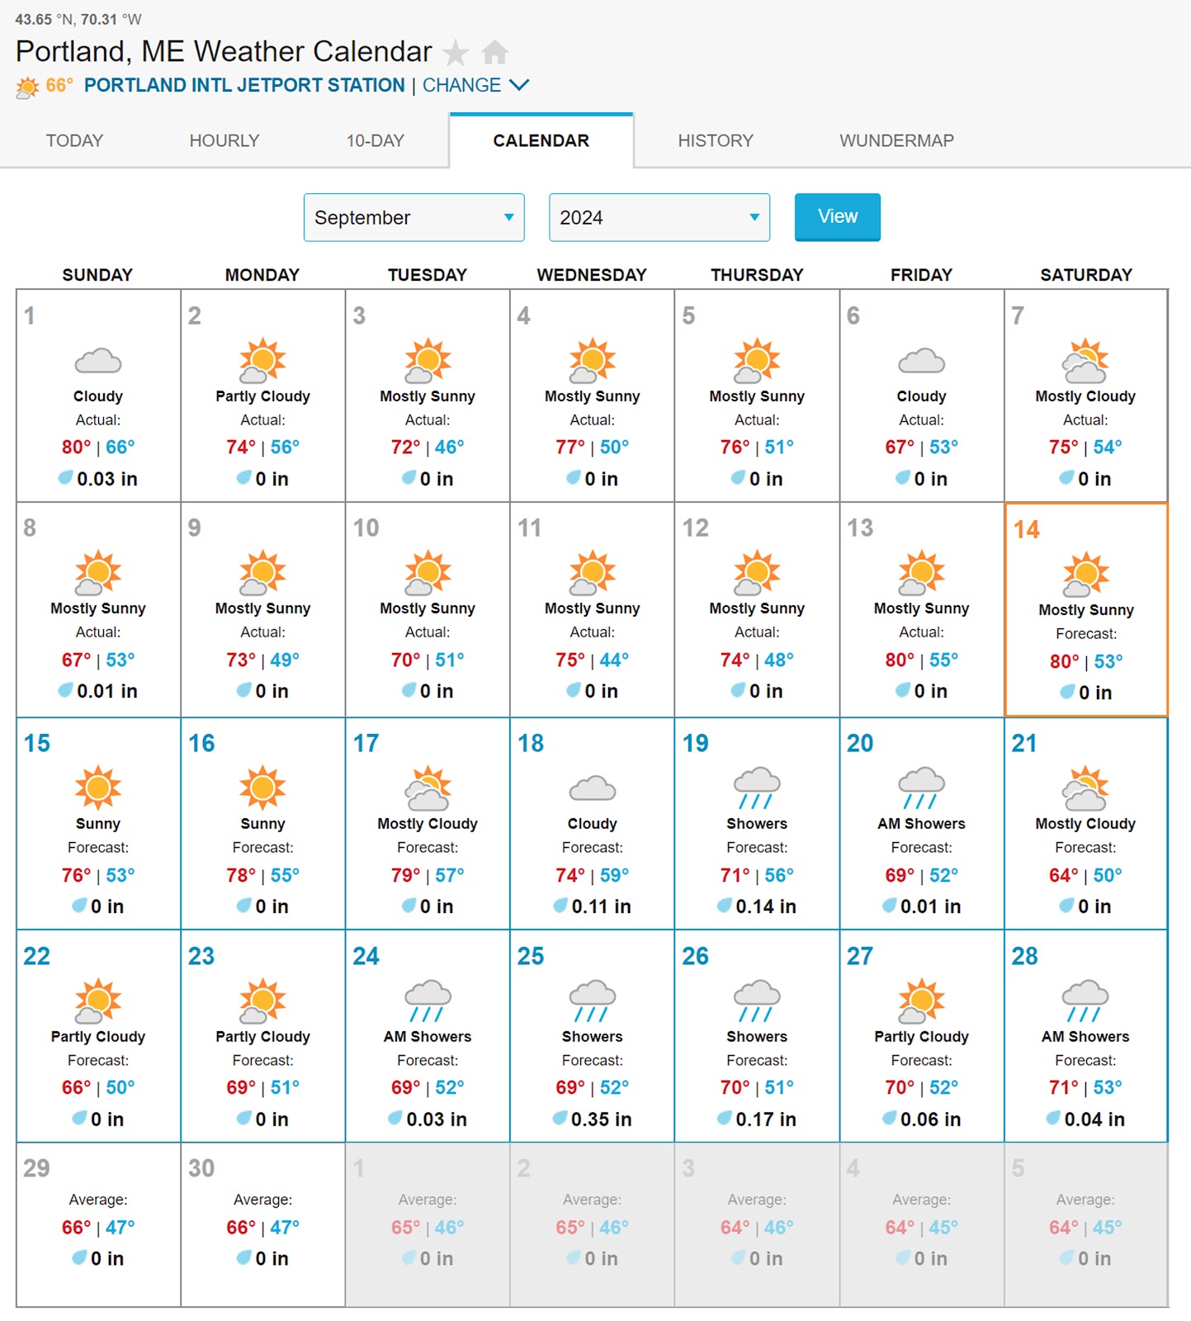The height and width of the screenshot is (1321, 1191).
Task: Click the September 29 average cell
Action: 98,1224
